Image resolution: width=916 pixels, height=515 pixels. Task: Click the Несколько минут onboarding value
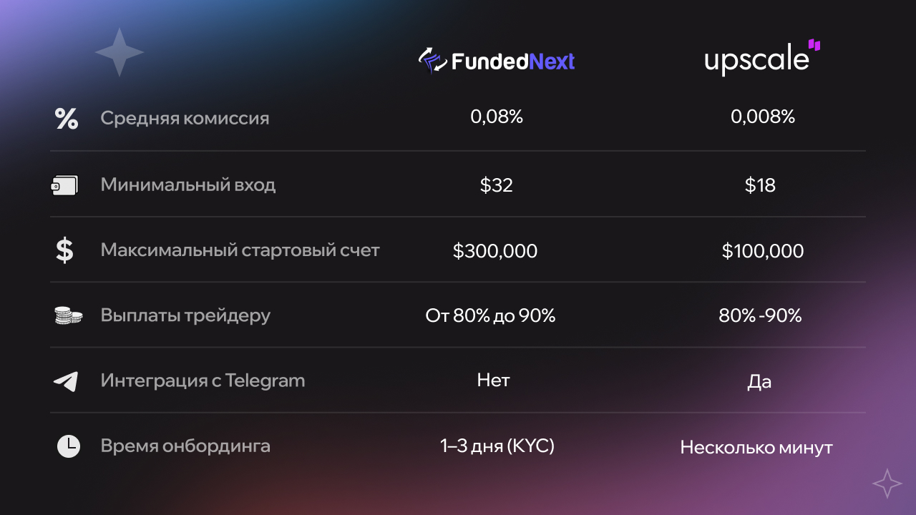click(756, 448)
